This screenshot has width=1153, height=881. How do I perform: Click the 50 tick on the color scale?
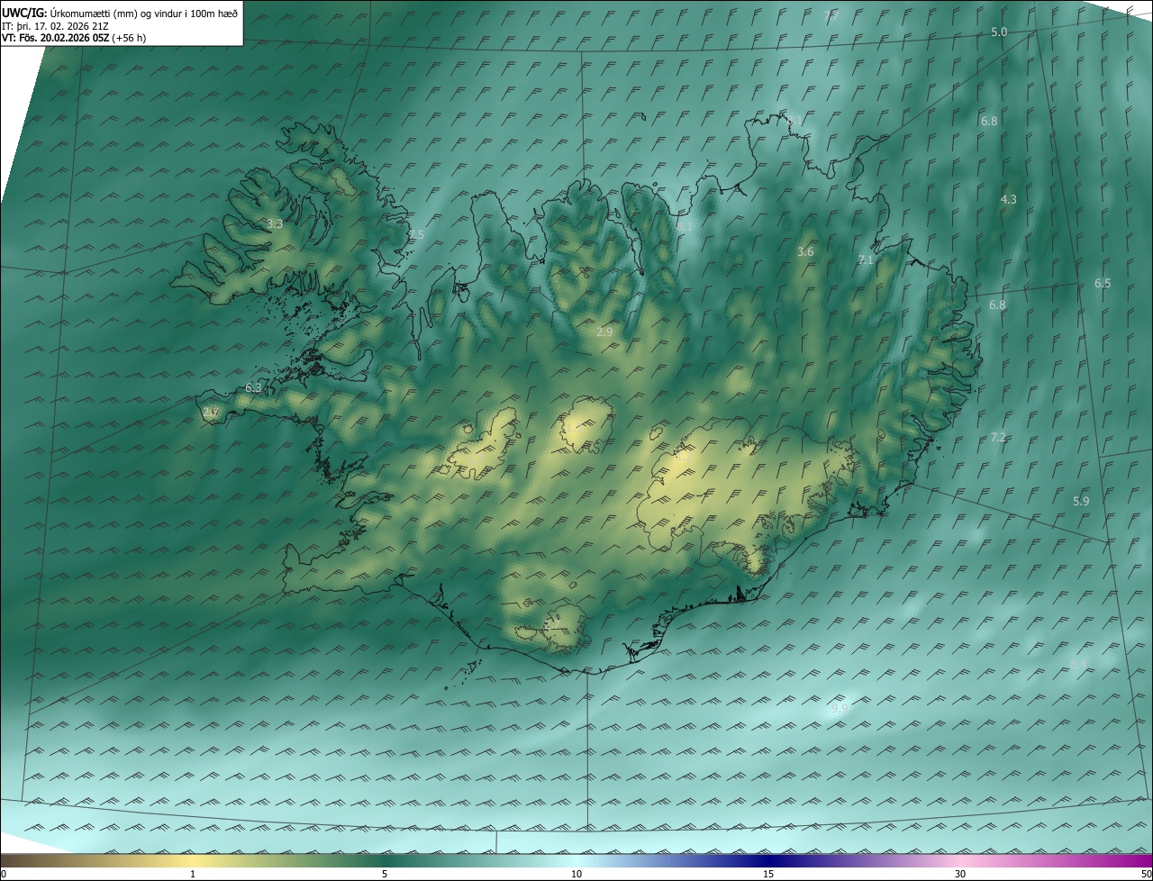click(x=1146, y=874)
